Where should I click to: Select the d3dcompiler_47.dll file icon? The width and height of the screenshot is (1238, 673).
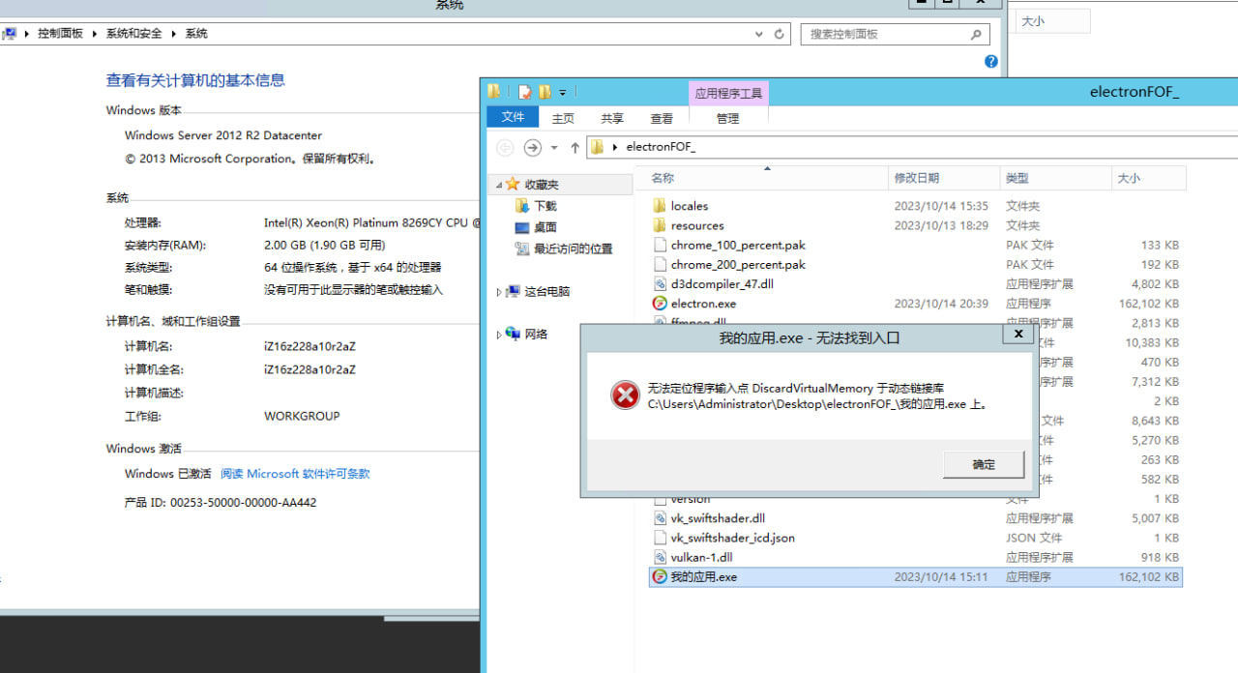[660, 283]
